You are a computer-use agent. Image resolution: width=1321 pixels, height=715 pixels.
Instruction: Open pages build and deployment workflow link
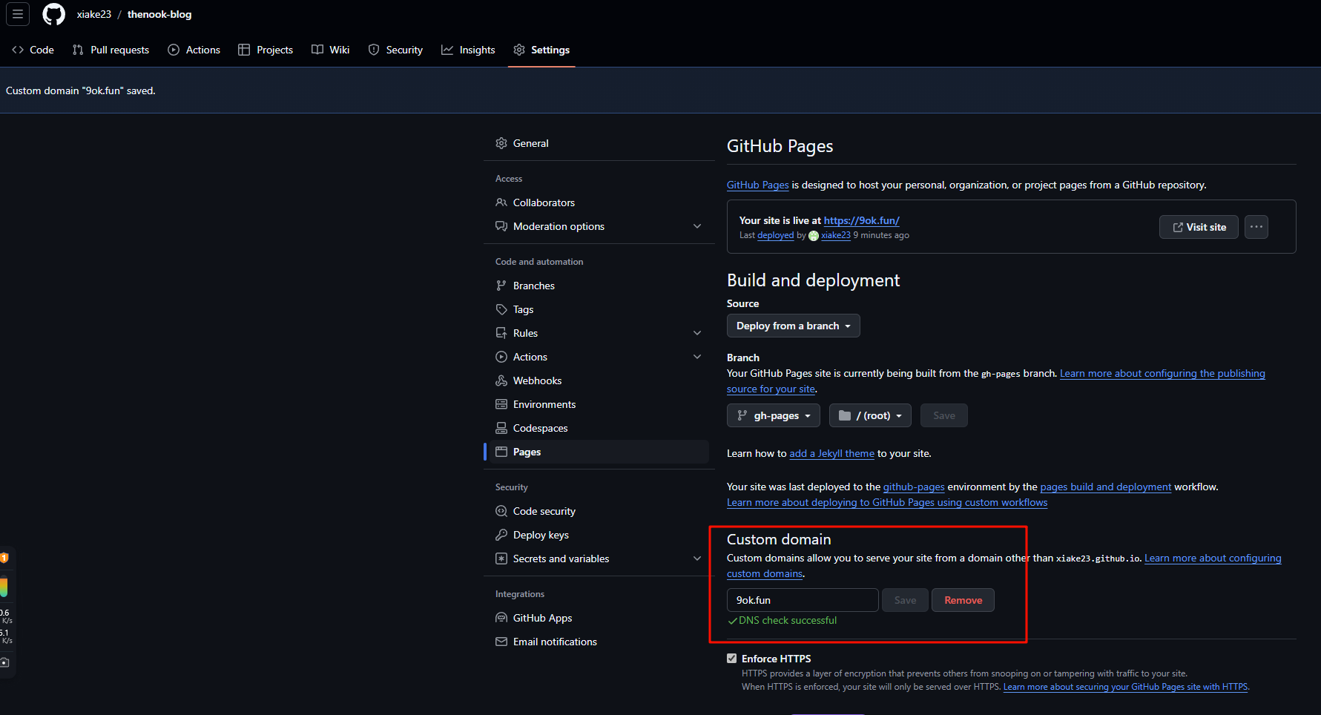[1105, 487]
